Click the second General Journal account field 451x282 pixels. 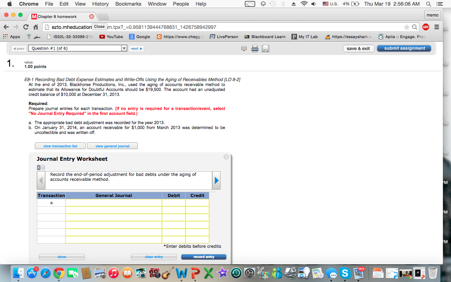tap(113, 210)
